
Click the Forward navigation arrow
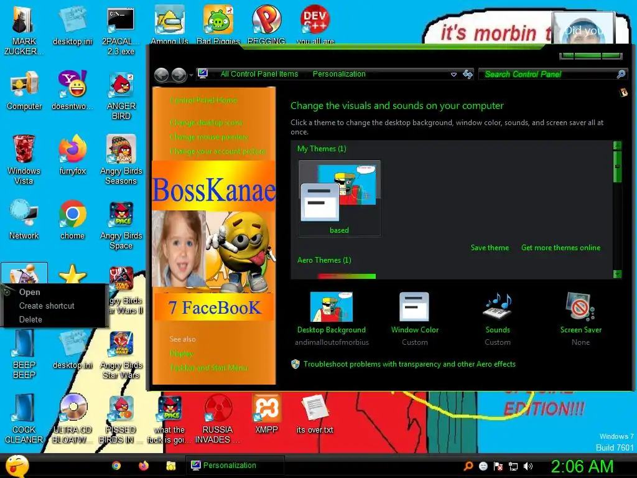[179, 75]
